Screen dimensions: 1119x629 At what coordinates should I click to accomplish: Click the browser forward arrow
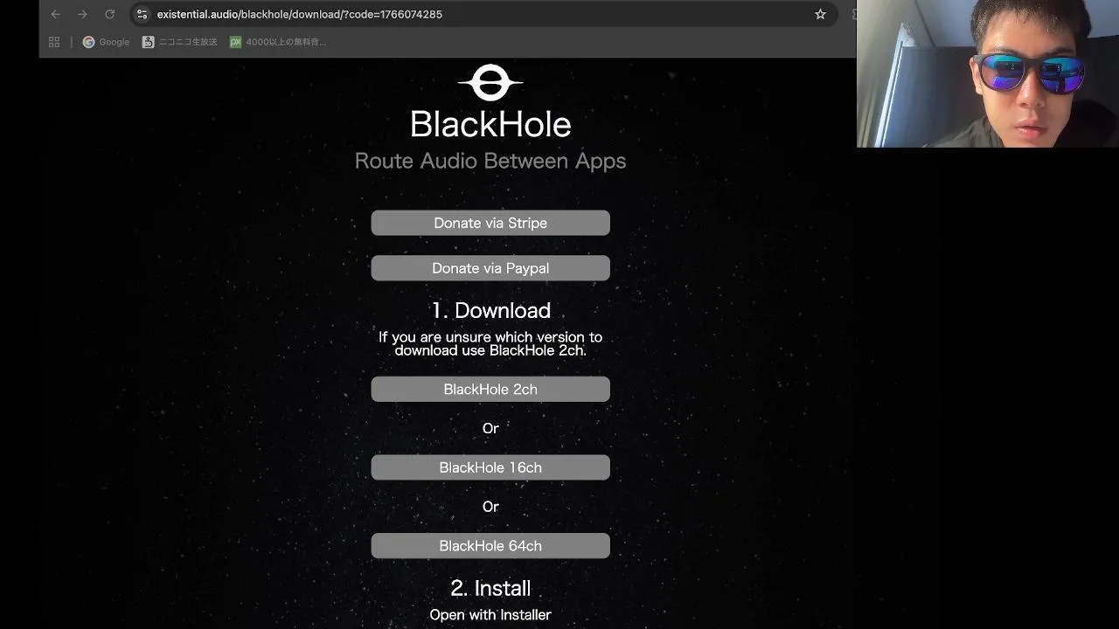pos(82,14)
